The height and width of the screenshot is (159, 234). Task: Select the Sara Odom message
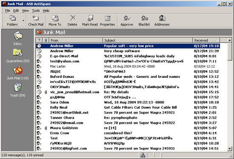(128, 102)
